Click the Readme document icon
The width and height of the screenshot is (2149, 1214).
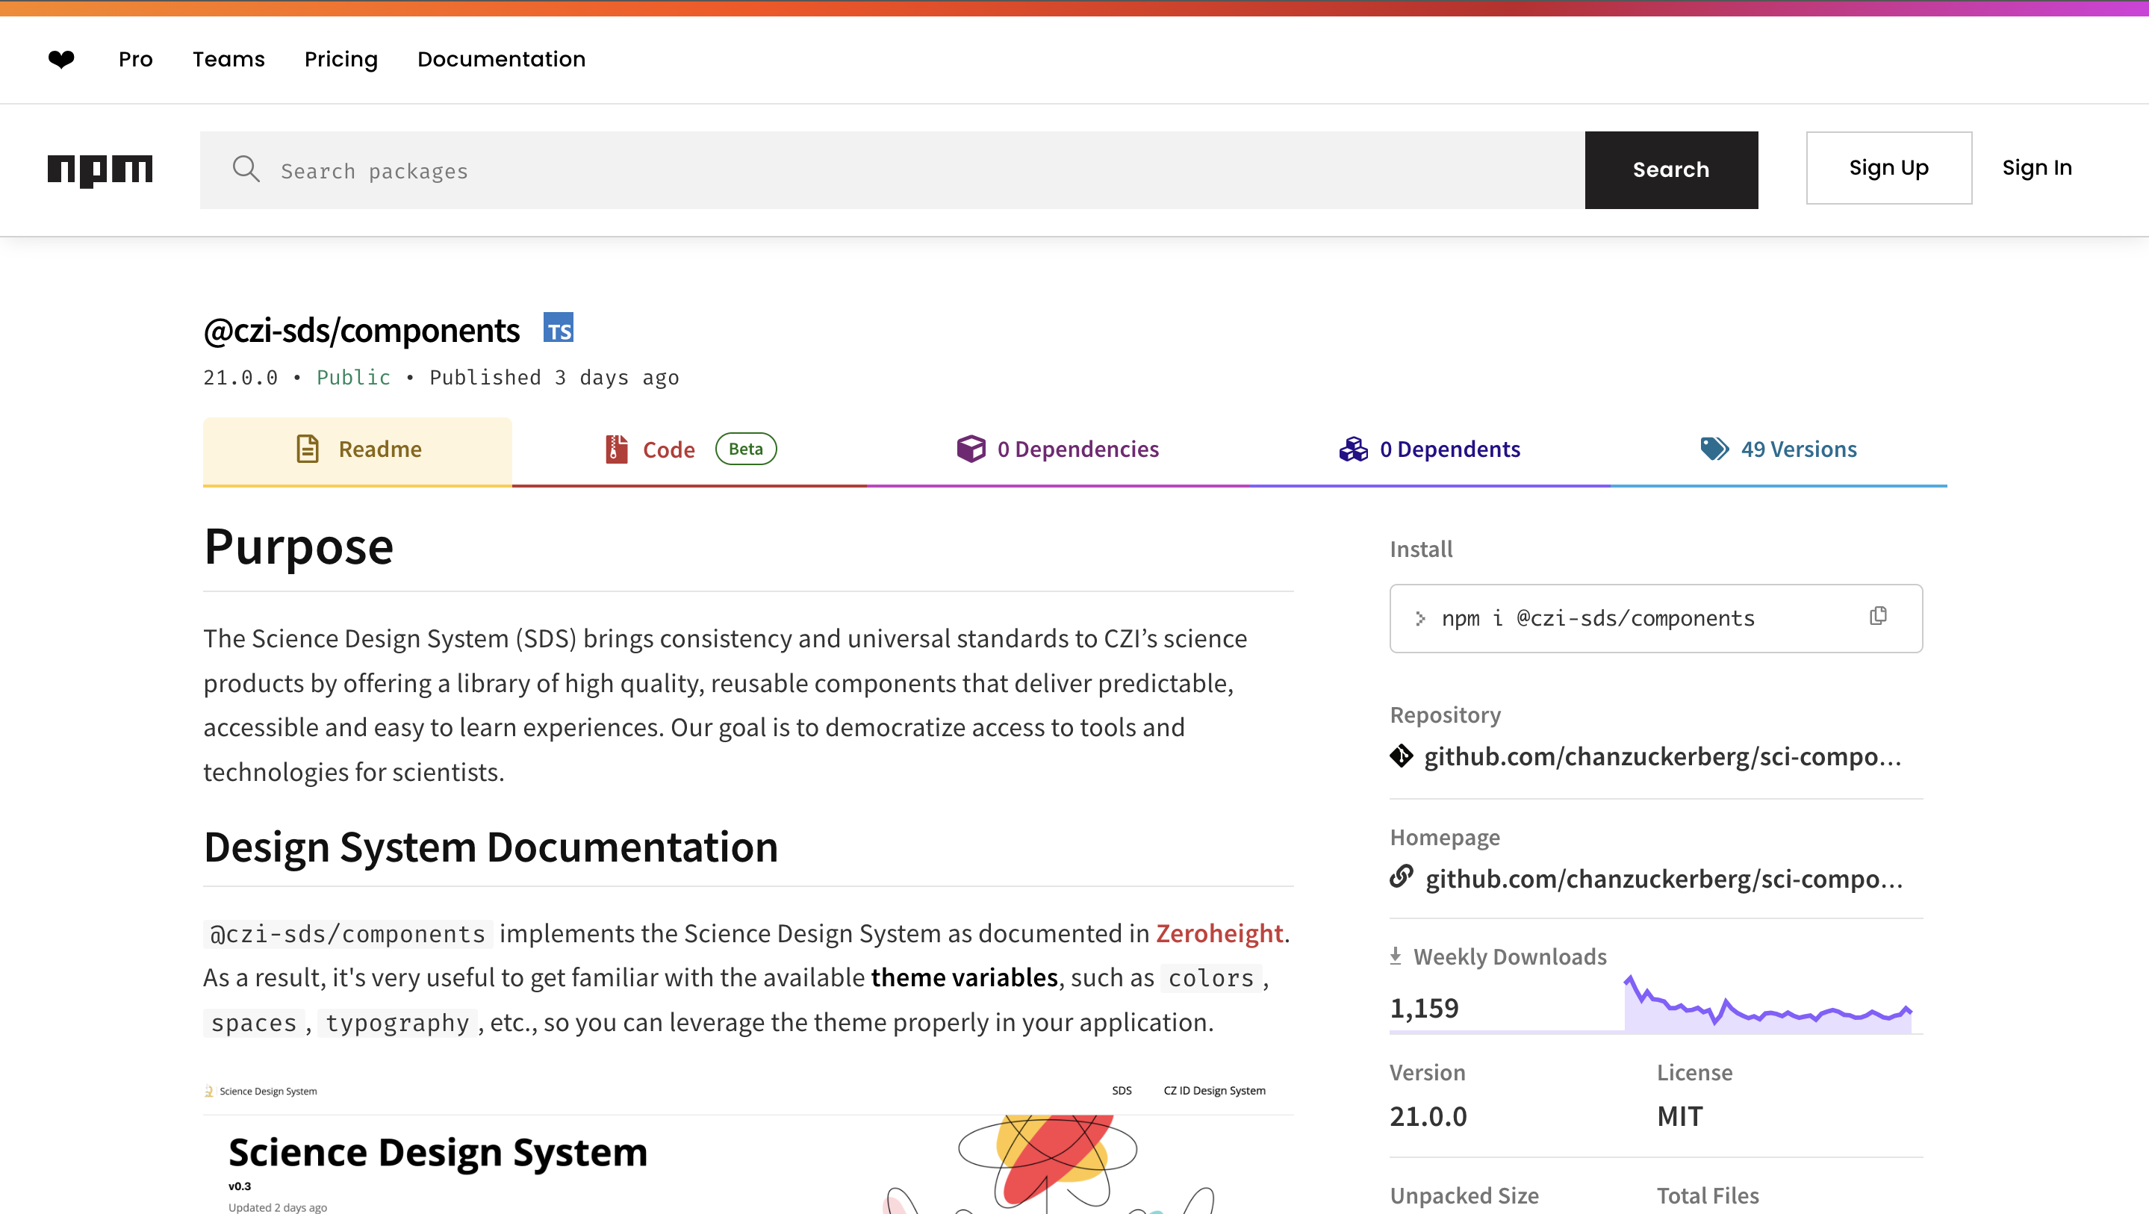(308, 449)
